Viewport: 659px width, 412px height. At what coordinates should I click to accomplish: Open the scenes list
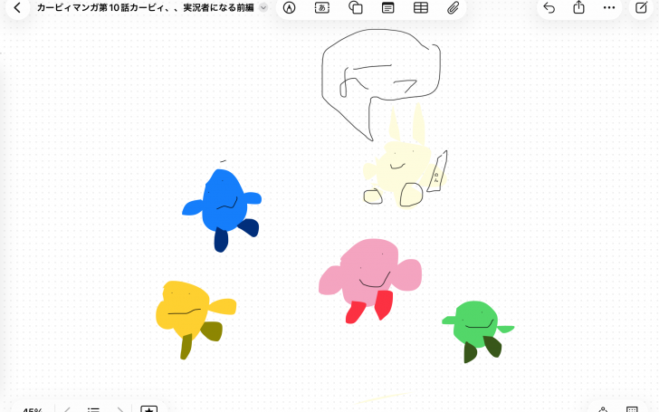[x=93, y=409]
